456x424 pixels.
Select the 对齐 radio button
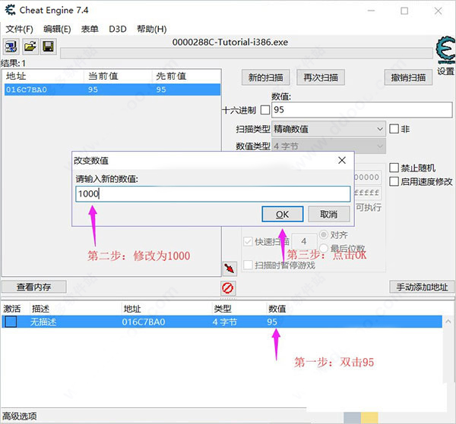324,234
